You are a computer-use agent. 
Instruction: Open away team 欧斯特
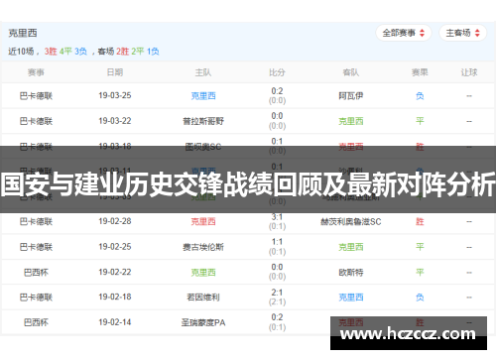(x=351, y=273)
